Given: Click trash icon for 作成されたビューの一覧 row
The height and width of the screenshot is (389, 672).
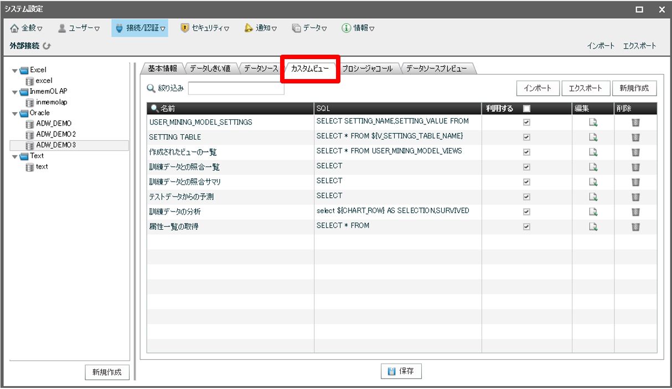Looking at the screenshot, I should coord(635,152).
